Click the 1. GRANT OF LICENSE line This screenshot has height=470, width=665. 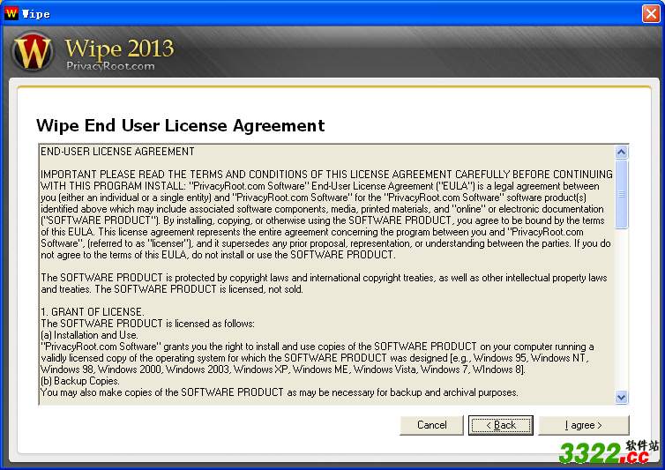[93, 312]
